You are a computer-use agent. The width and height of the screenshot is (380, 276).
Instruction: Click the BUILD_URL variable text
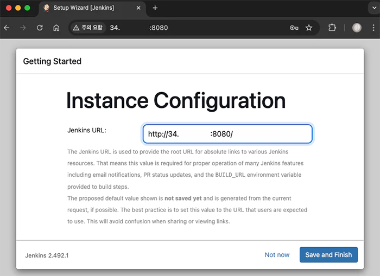(230, 175)
